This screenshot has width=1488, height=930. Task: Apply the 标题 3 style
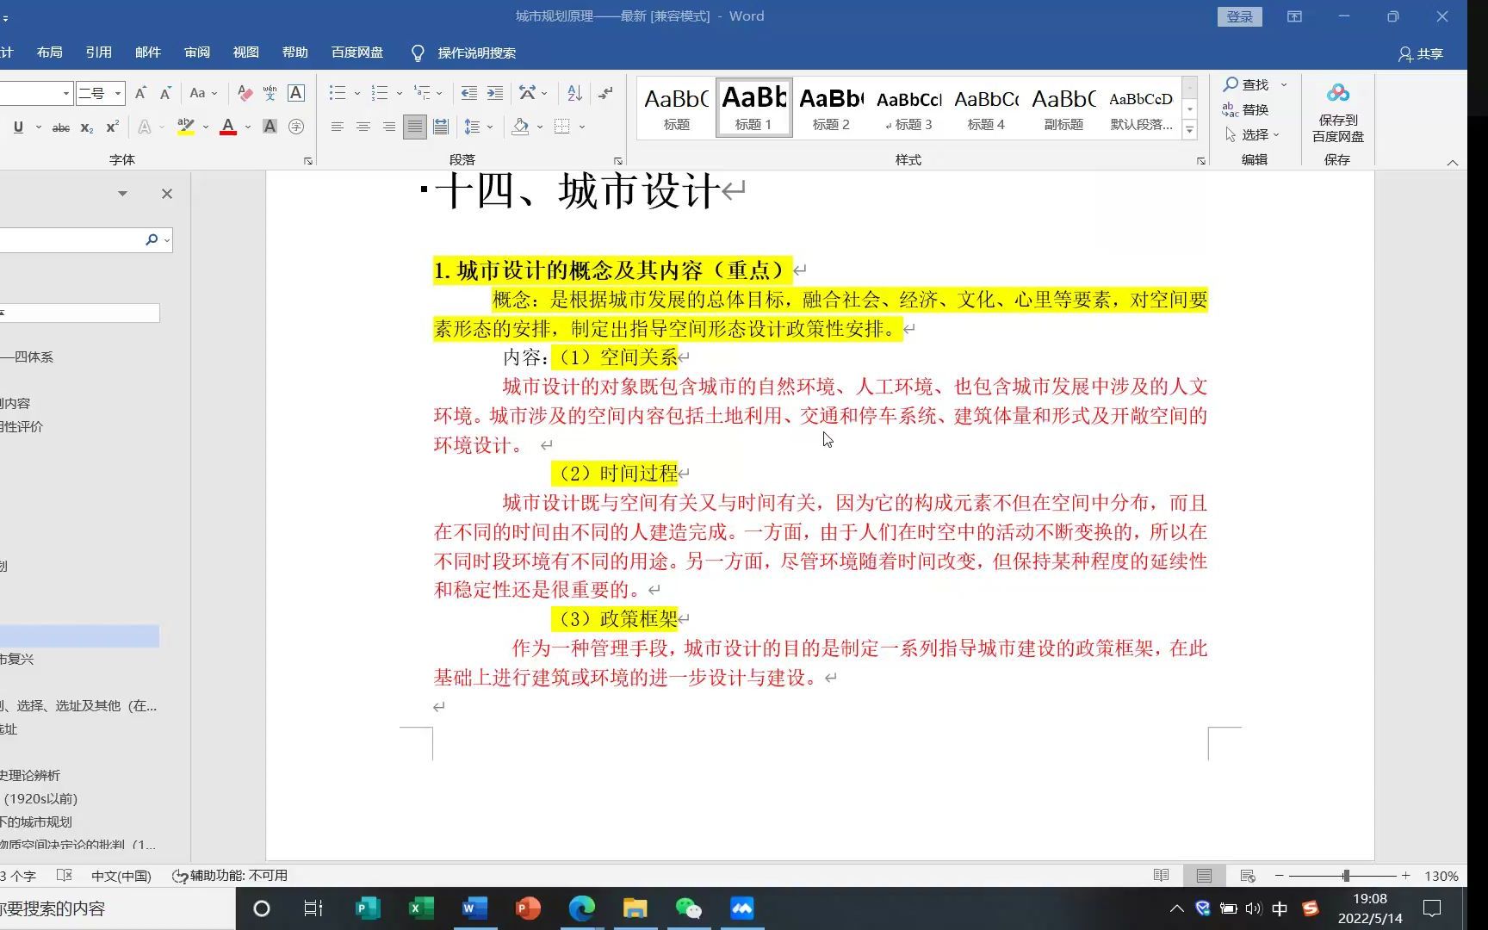point(909,107)
